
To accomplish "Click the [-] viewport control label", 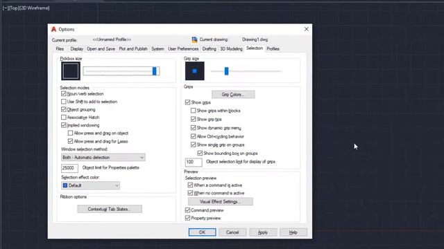I will [5, 8].
